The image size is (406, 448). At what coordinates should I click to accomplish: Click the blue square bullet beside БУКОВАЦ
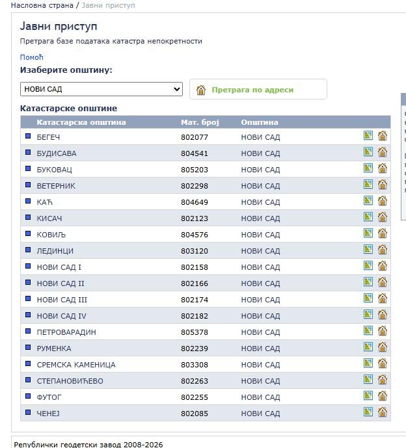pos(28,169)
